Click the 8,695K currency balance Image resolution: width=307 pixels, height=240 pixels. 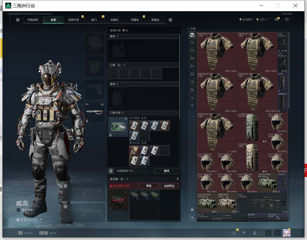point(246,19)
